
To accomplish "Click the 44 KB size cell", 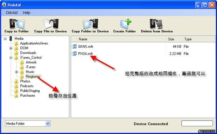I will (x=177, y=47).
